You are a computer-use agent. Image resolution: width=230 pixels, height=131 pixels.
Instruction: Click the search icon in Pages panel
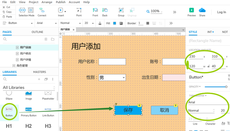5,39
